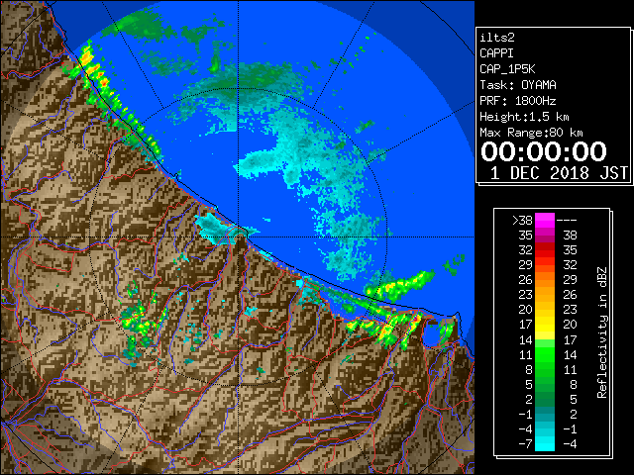This screenshot has height=475, width=634.
Task: Pick the red band beside left-column 32
Action: tap(545, 250)
